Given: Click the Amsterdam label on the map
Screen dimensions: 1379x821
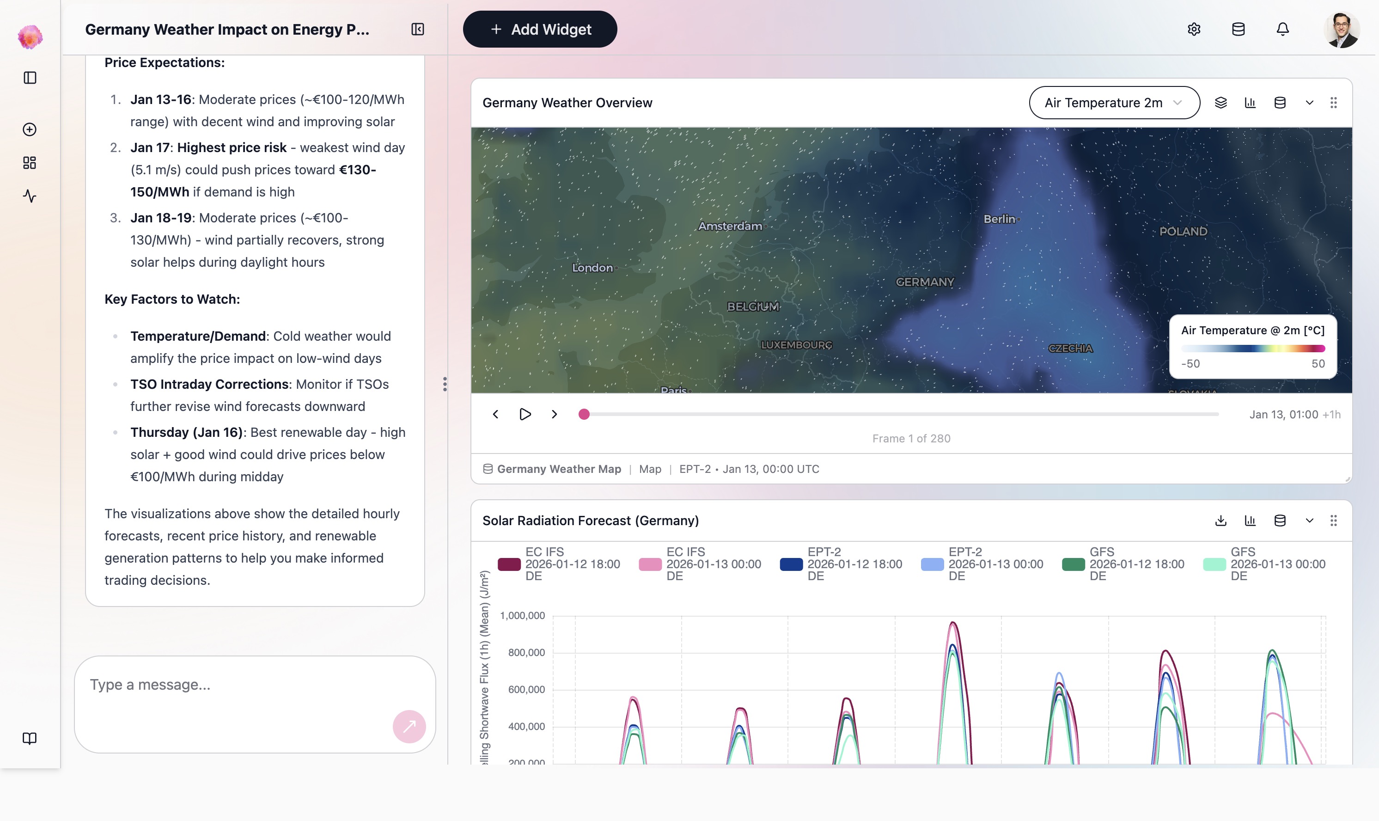Looking at the screenshot, I should tap(730, 226).
